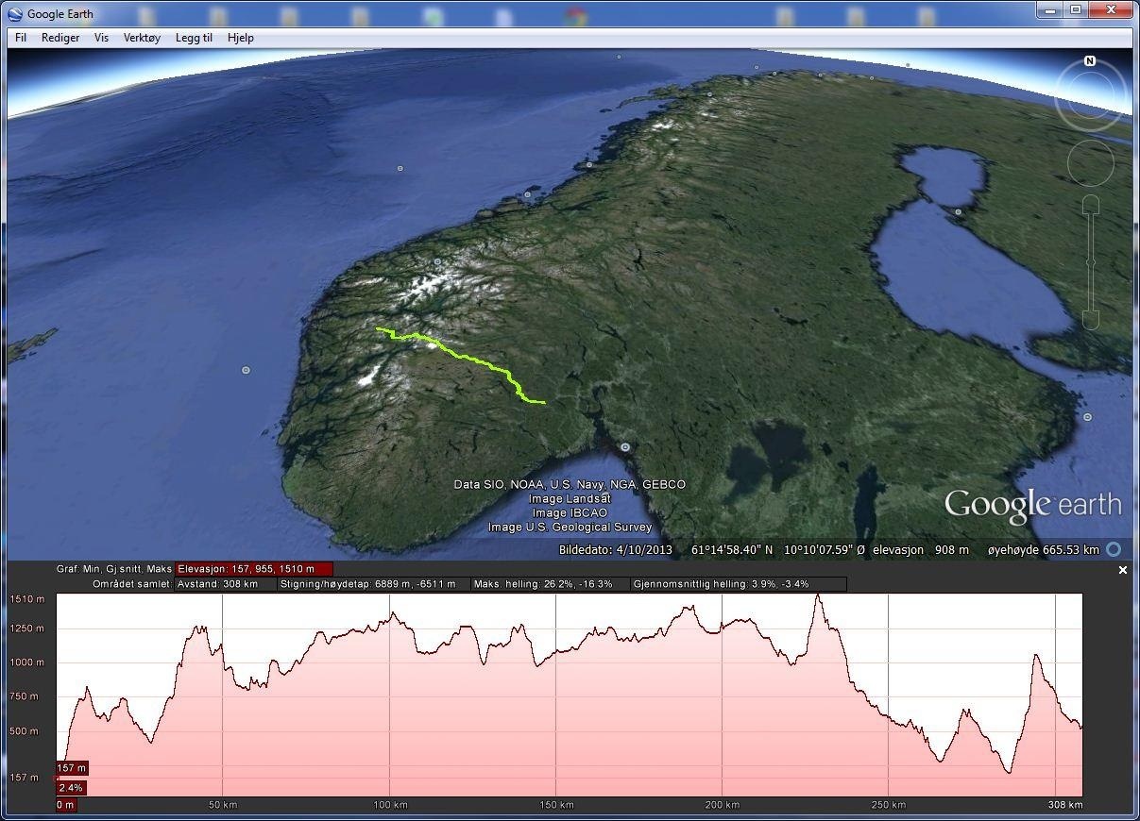Click the place marker near Oslo fjord
Screen dimensions: 1140x821
[624, 447]
